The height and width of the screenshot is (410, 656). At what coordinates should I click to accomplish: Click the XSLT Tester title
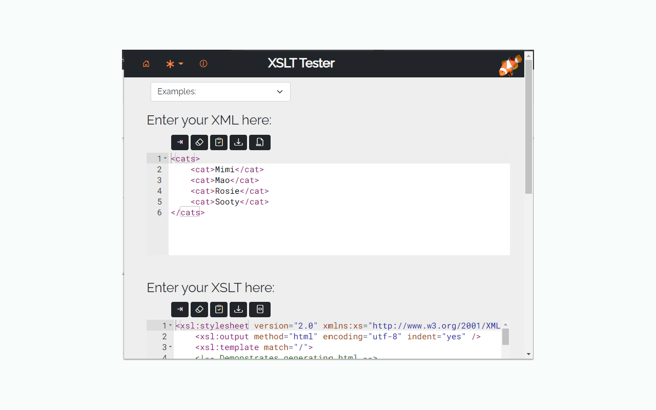(x=301, y=63)
